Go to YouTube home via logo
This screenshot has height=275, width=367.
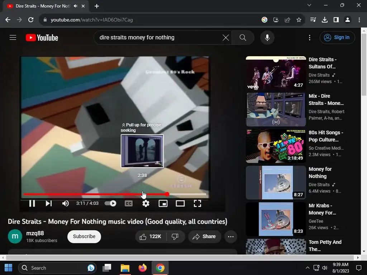pyautogui.click(x=42, y=38)
